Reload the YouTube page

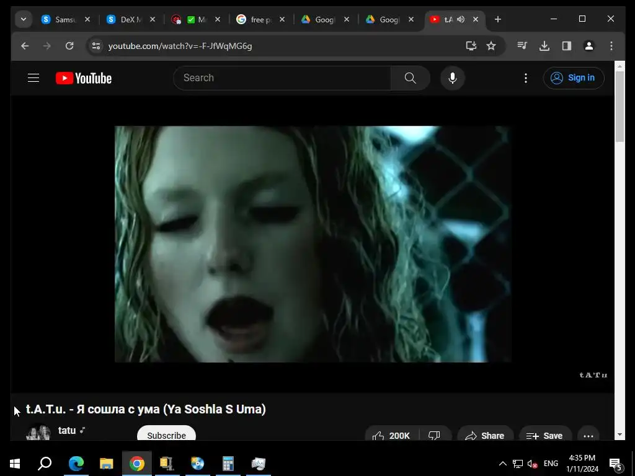(69, 46)
